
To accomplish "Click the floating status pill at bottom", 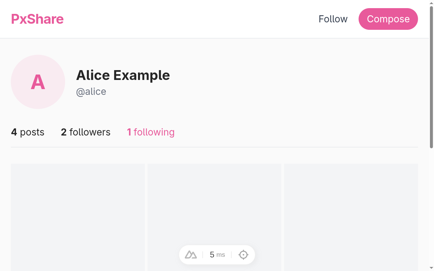I will [x=217, y=254].
